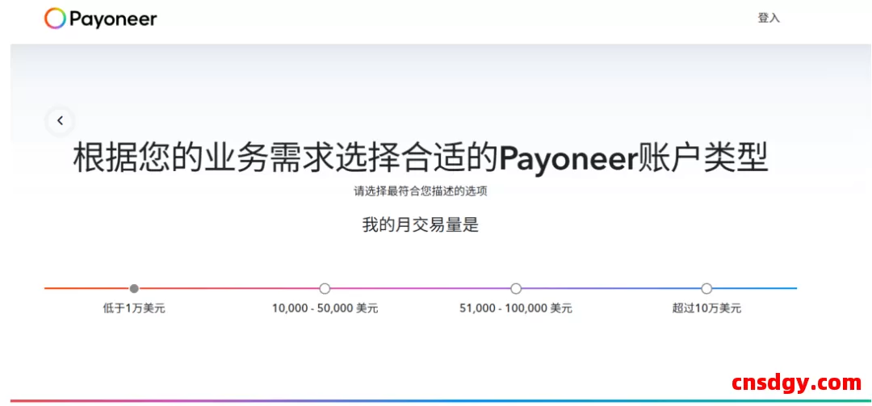Click the 超过10万美元 label
Screen dimensions: 872x406
point(706,308)
